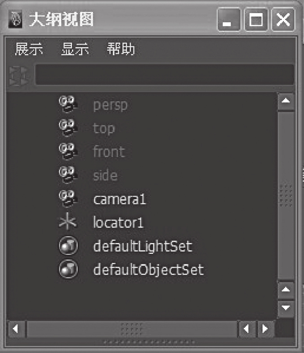Select the defaultLightSet entry
The height and width of the screenshot is (353, 304).
(143, 246)
